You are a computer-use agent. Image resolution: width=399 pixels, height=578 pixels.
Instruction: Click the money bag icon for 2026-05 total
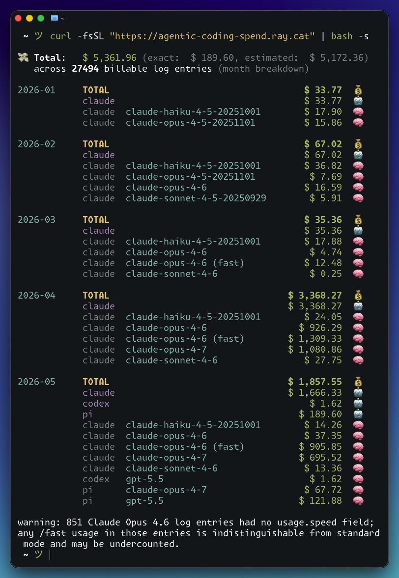pos(358,382)
